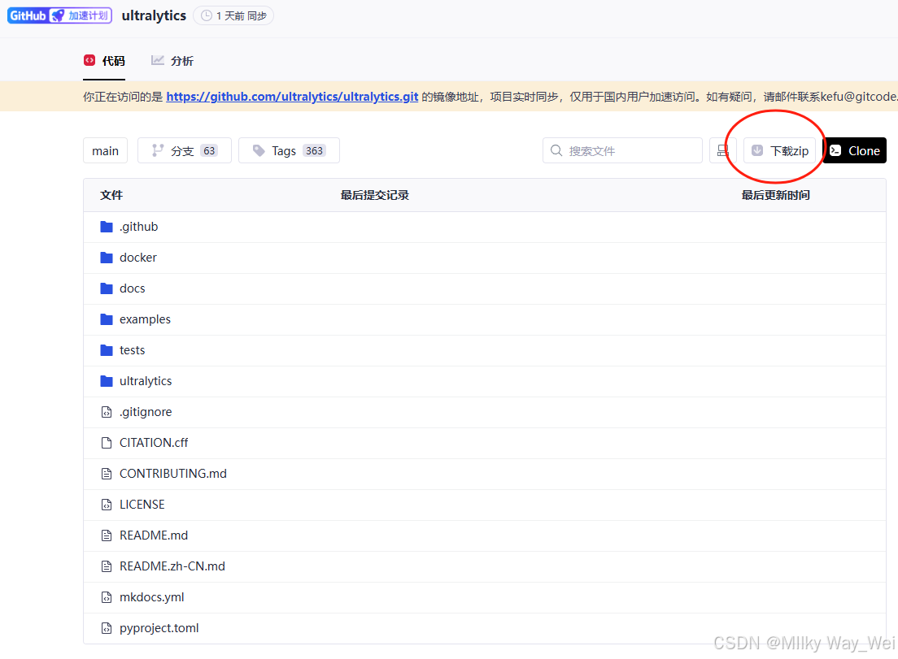
Task: Open the .gitignore file name
Action: [x=146, y=412]
